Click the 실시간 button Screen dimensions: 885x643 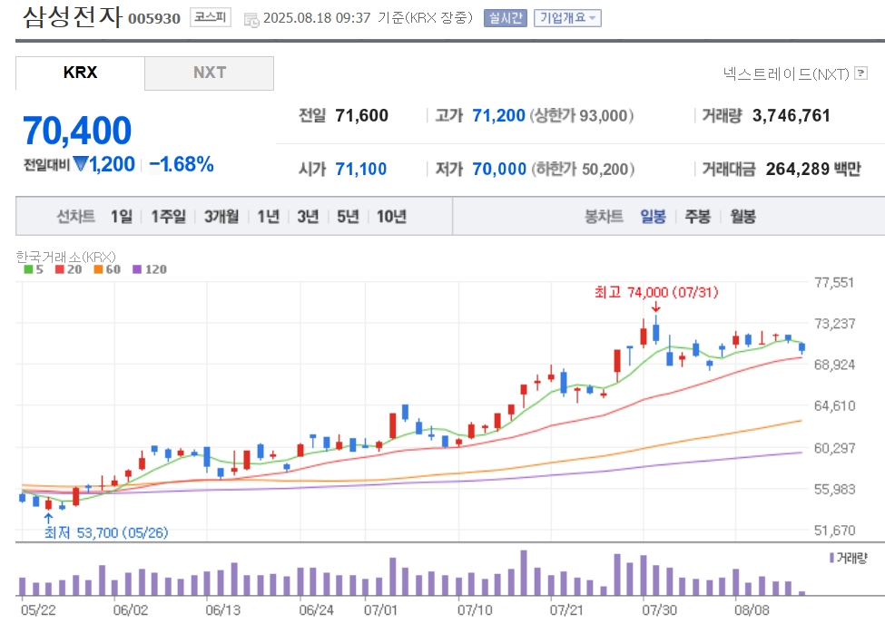[506, 18]
